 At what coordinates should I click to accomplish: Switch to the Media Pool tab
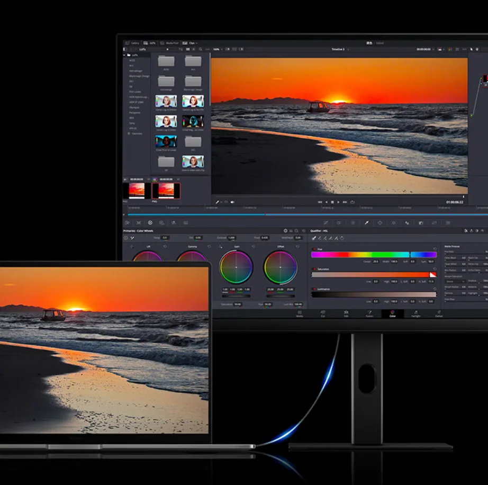(x=170, y=43)
